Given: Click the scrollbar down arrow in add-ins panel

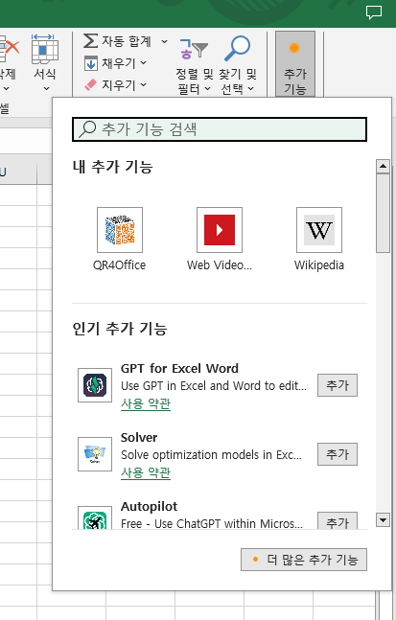Looking at the screenshot, I should pos(383,520).
